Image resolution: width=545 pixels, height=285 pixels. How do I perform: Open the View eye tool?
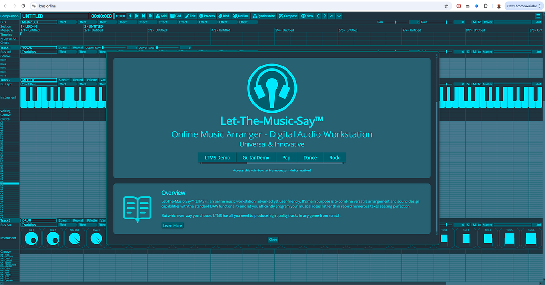pyautogui.click(x=307, y=16)
